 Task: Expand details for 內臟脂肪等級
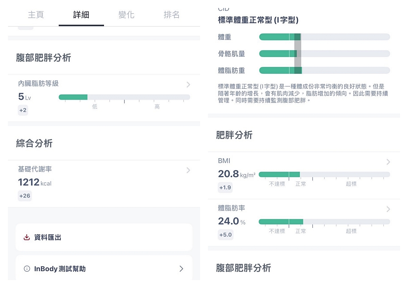point(188,84)
